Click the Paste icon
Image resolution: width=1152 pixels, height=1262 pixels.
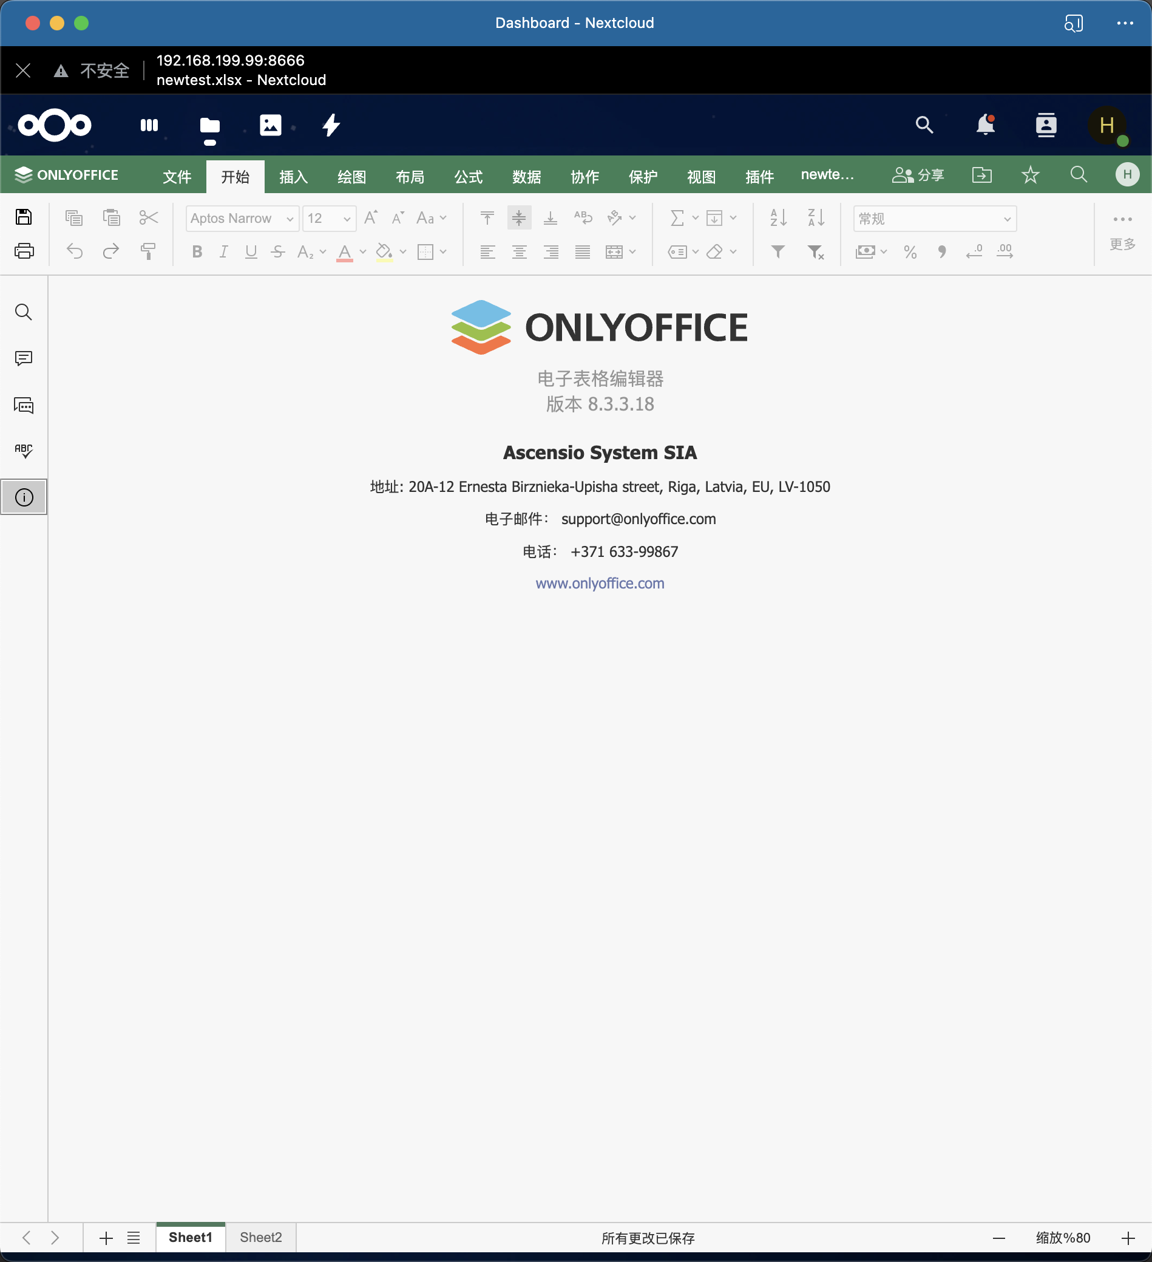click(x=112, y=217)
